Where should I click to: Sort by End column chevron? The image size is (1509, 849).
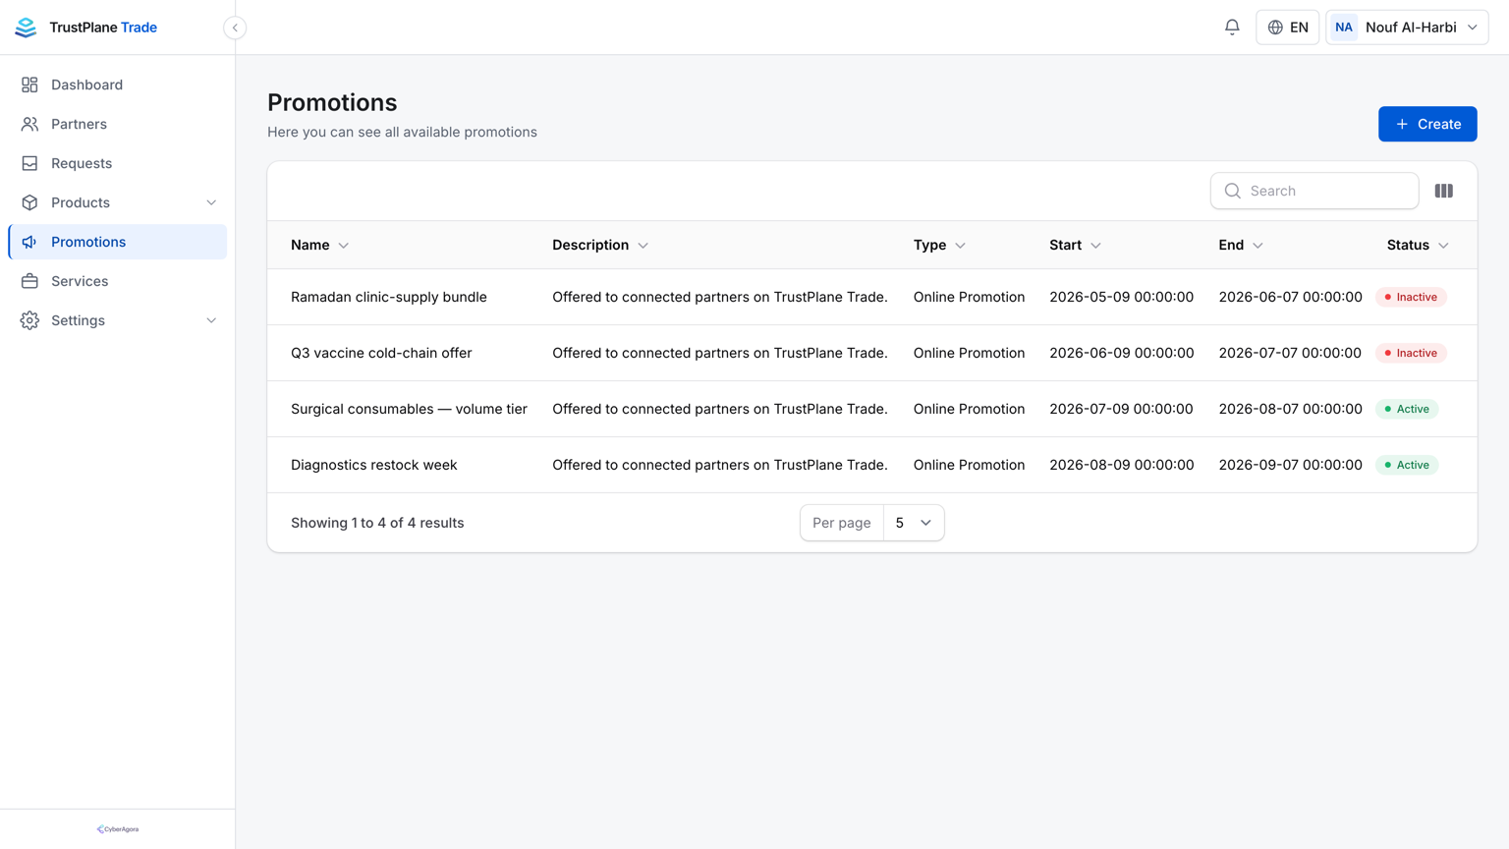click(1257, 246)
